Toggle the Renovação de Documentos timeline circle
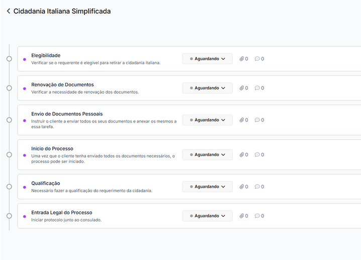 [9, 88]
